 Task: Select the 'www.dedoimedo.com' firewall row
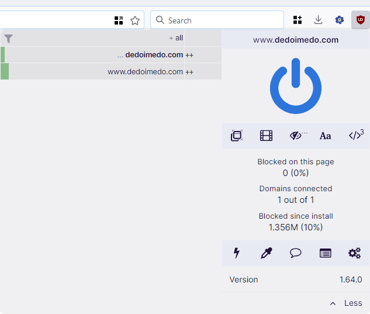pos(92,71)
